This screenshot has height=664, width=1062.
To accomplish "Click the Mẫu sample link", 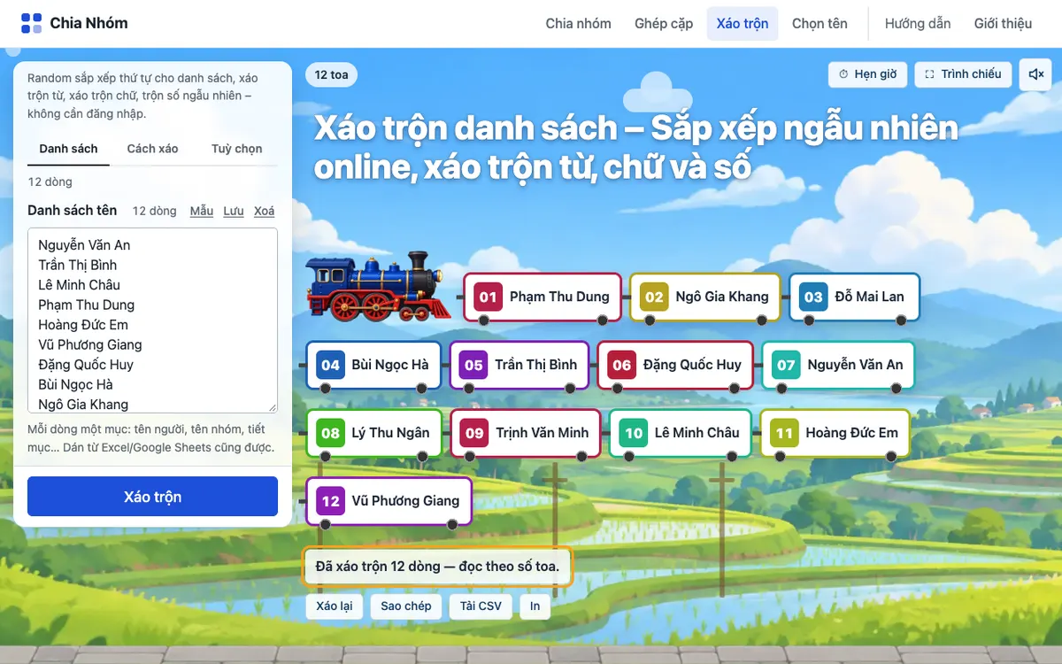I will point(202,211).
